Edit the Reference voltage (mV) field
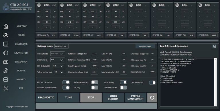The width and height of the screenshot is (220, 111). tap(95, 54)
